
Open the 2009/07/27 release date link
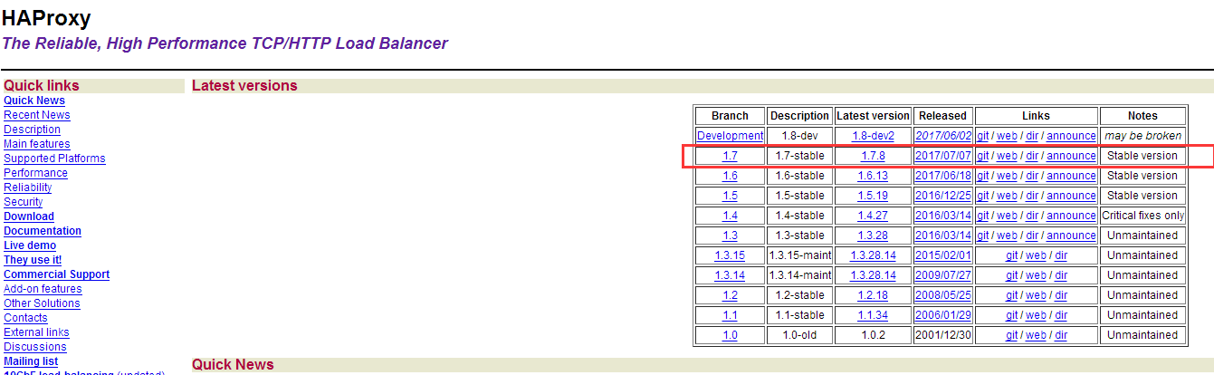pos(943,275)
